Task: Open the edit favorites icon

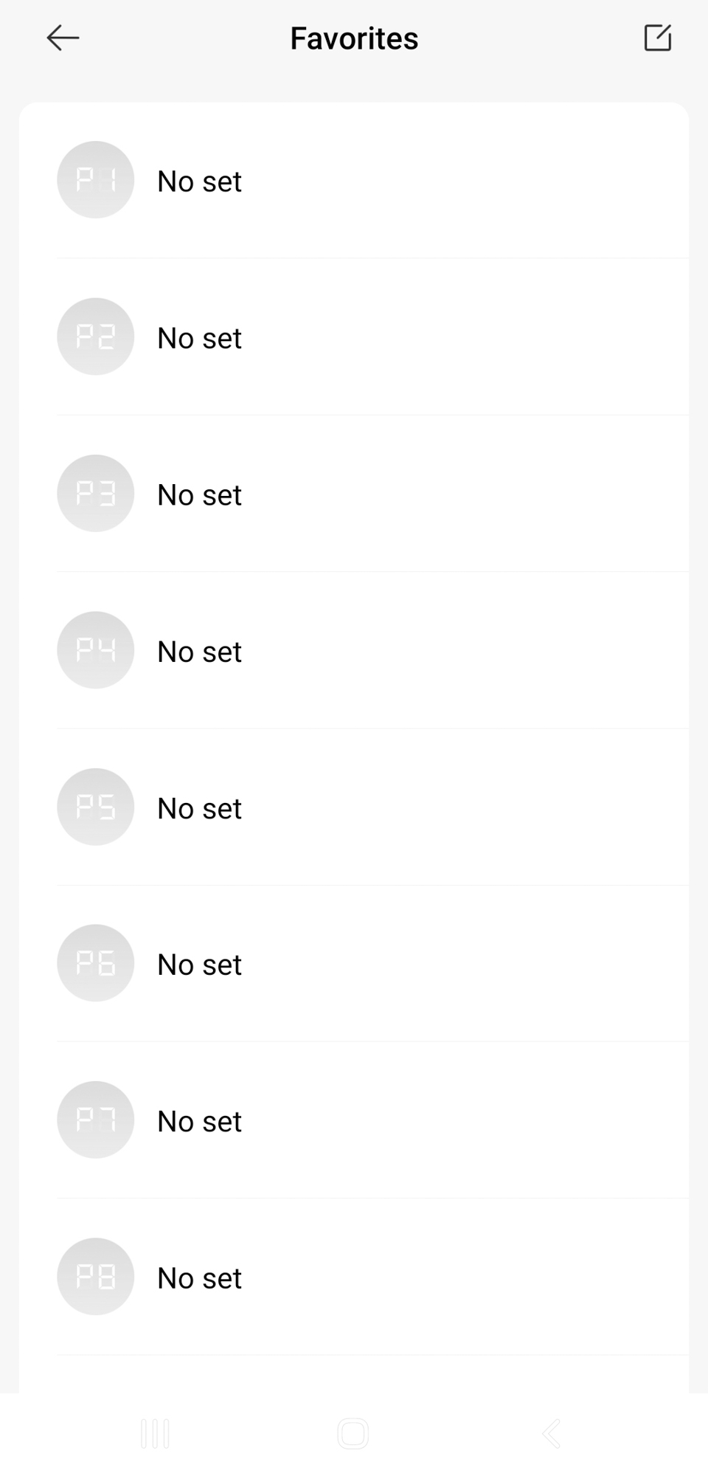Action: point(657,38)
